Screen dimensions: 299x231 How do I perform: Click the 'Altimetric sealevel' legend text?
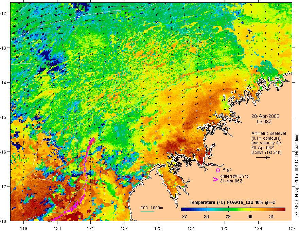pyautogui.click(x=269, y=134)
